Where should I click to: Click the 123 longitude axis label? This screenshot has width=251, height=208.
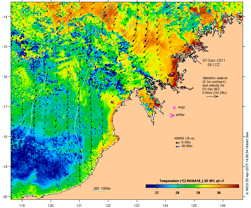[137, 206]
